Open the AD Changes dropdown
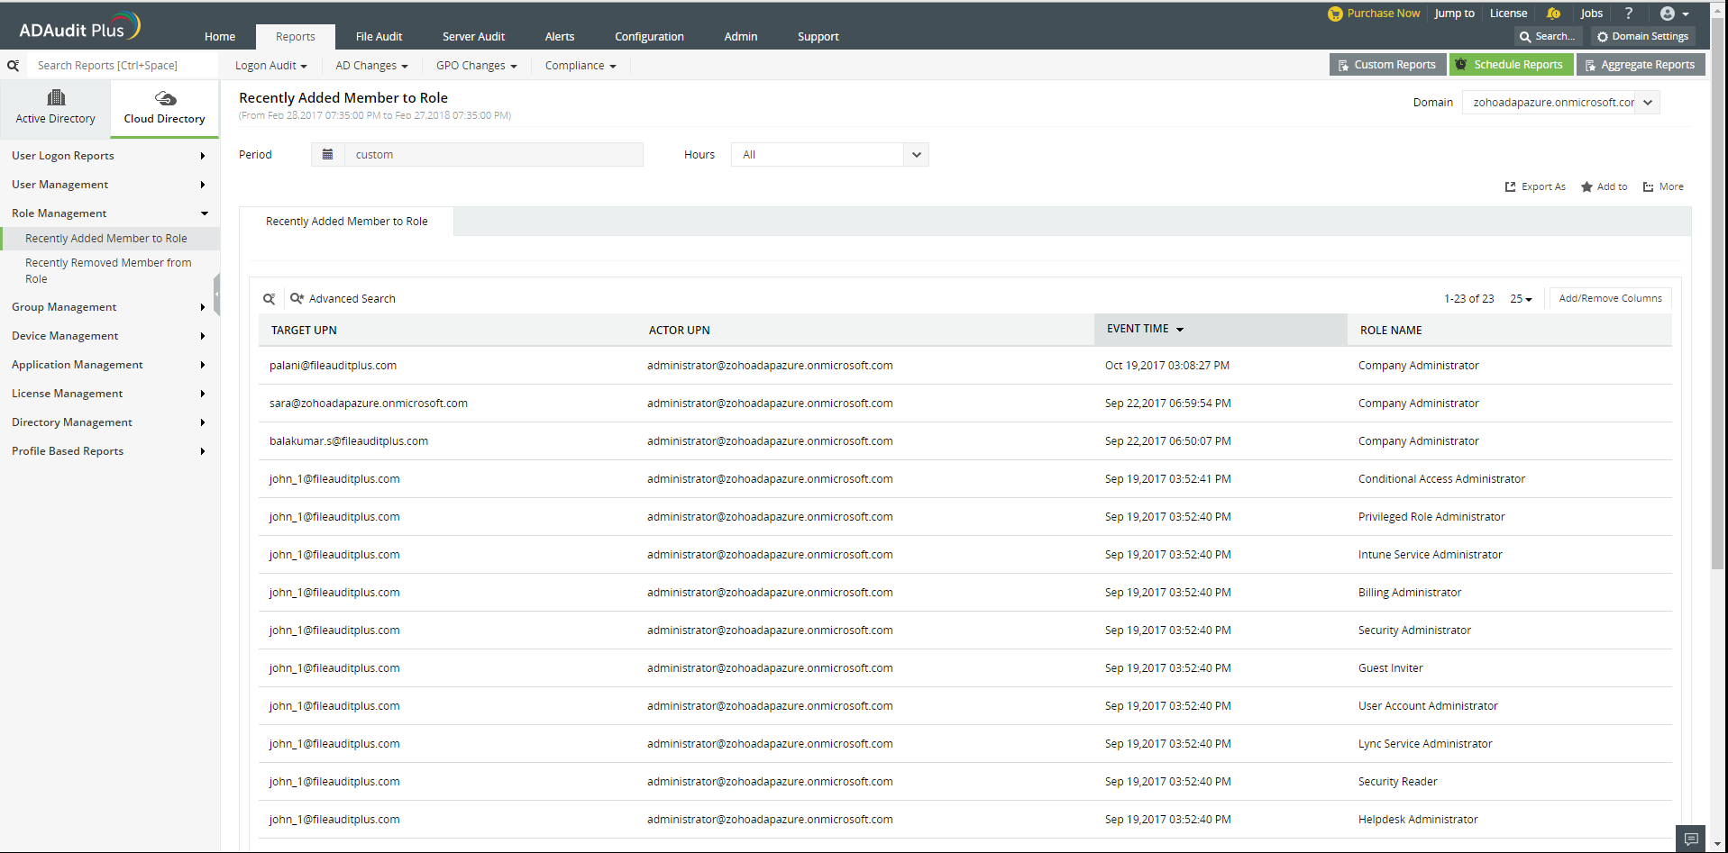Viewport: 1728px width, 853px height. coord(371,66)
